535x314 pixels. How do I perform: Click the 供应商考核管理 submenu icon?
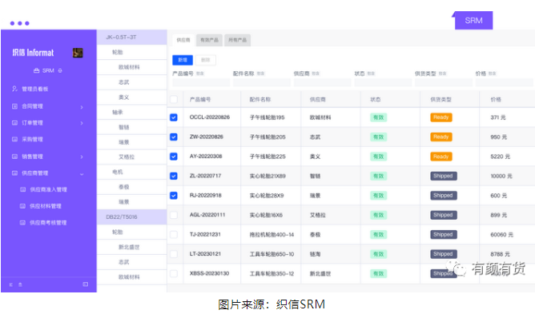click(x=23, y=223)
